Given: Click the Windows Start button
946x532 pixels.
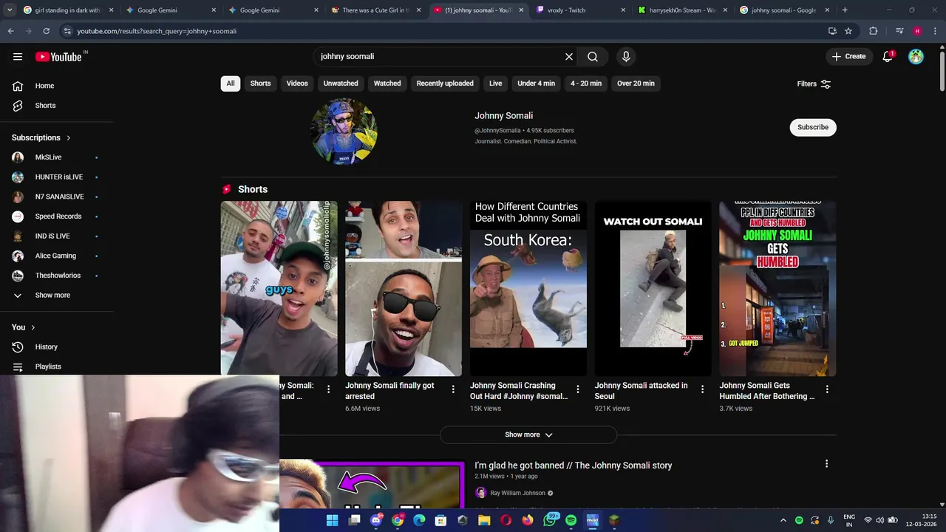Looking at the screenshot, I should pos(333,520).
